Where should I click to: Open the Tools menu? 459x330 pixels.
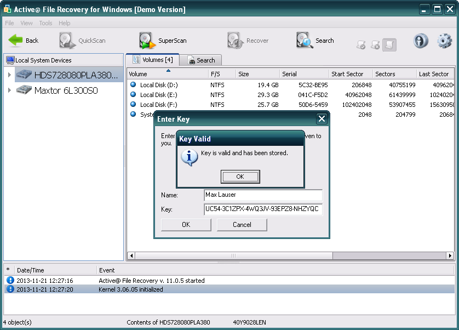click(45, 23)
